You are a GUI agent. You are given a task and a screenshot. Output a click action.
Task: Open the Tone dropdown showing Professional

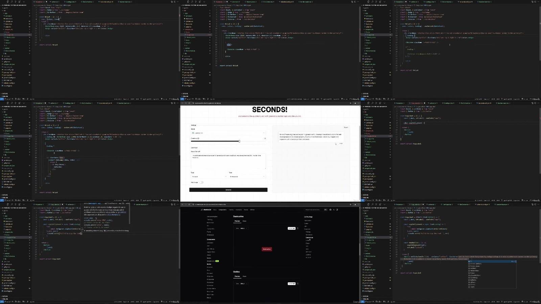click(247, 177)
